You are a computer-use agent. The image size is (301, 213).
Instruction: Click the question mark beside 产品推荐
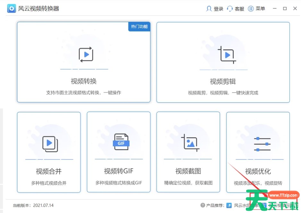pyautogui.click(x=203, y=205)
